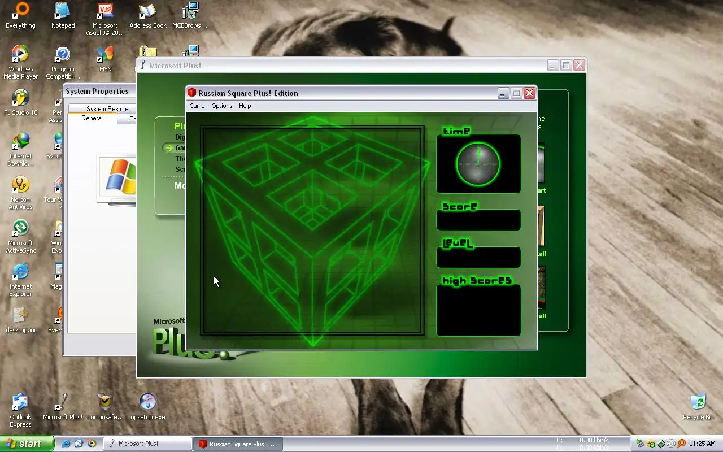723x452 pixels.
Task: Open the desktop.ini file icon
Action: pyautogui.click(x=20, y=320)
